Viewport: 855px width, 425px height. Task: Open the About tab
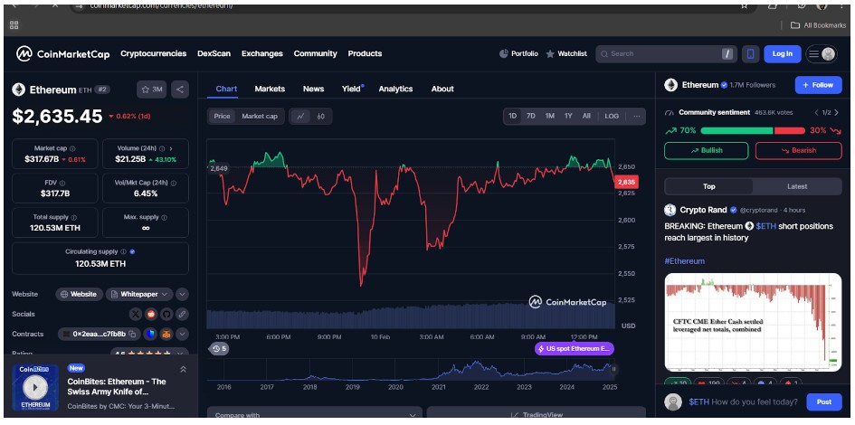point(442,89)
